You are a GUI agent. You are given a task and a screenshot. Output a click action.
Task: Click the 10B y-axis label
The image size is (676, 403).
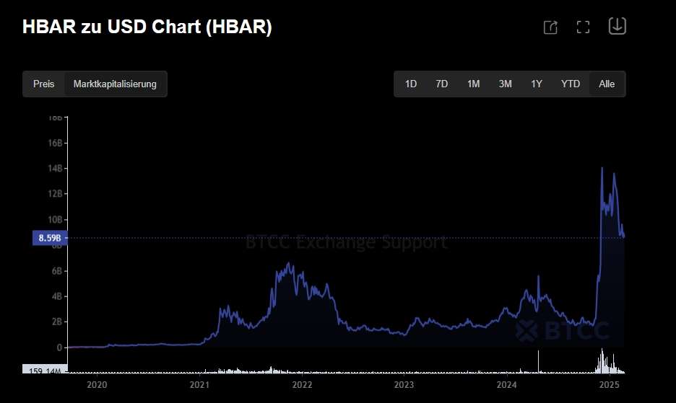click(55, 220)
